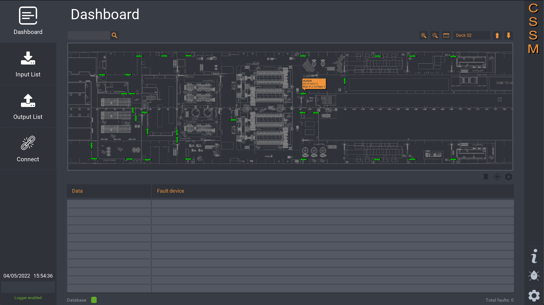
Task: Go up one deck with arrow
Action: [497, 35]
